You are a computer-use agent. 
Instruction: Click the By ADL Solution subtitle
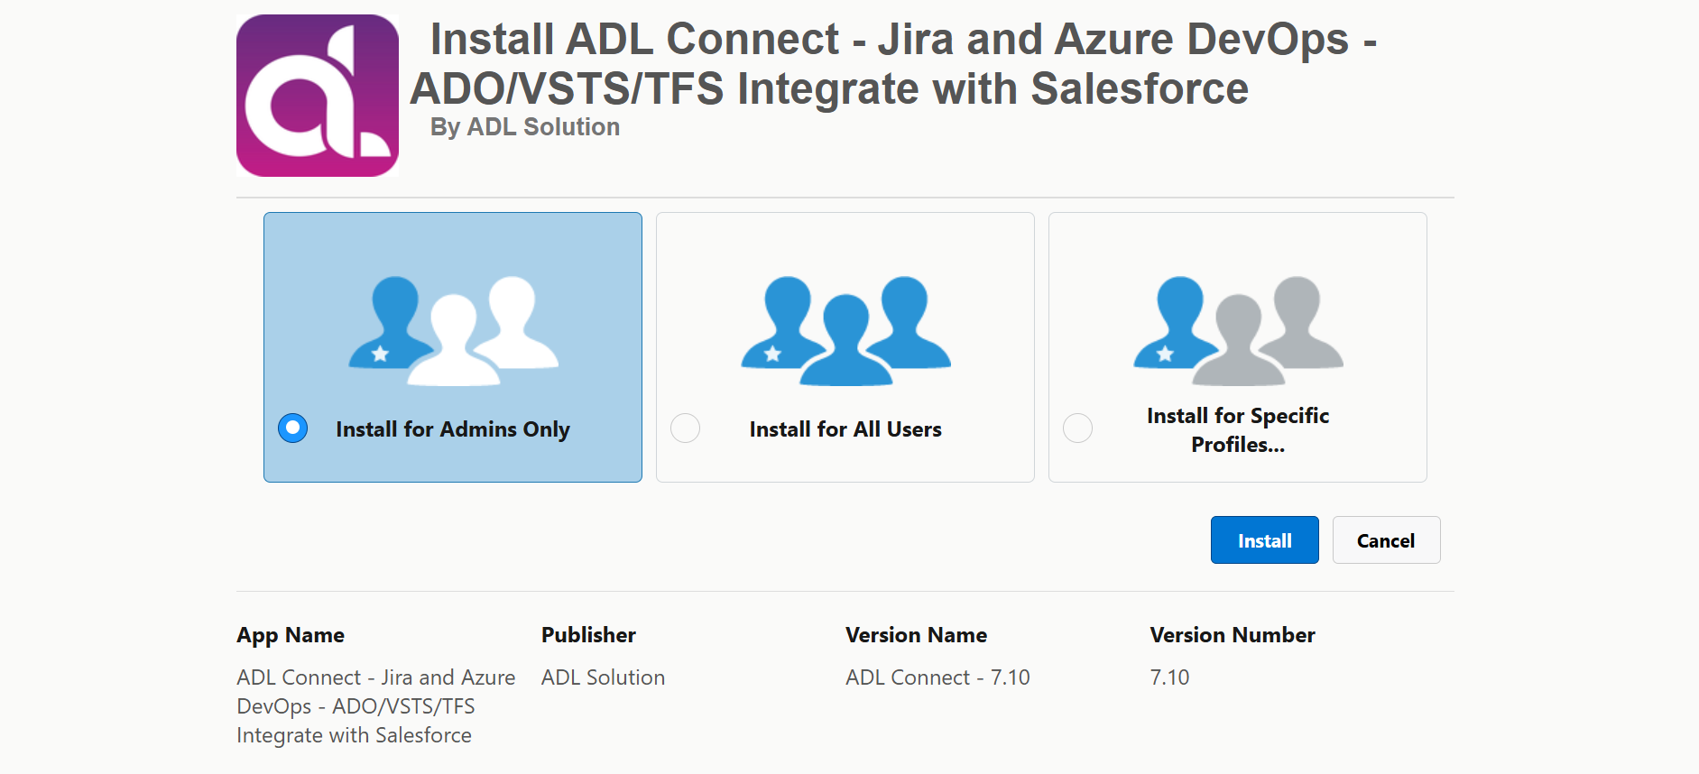[525, 127]
